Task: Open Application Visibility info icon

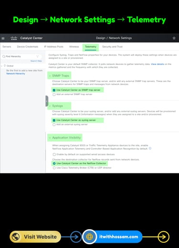Action: click(x=150, y=148)
